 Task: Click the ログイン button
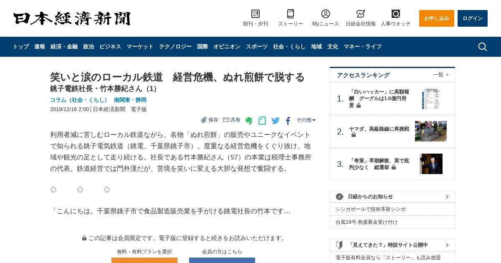pos(473,18)
